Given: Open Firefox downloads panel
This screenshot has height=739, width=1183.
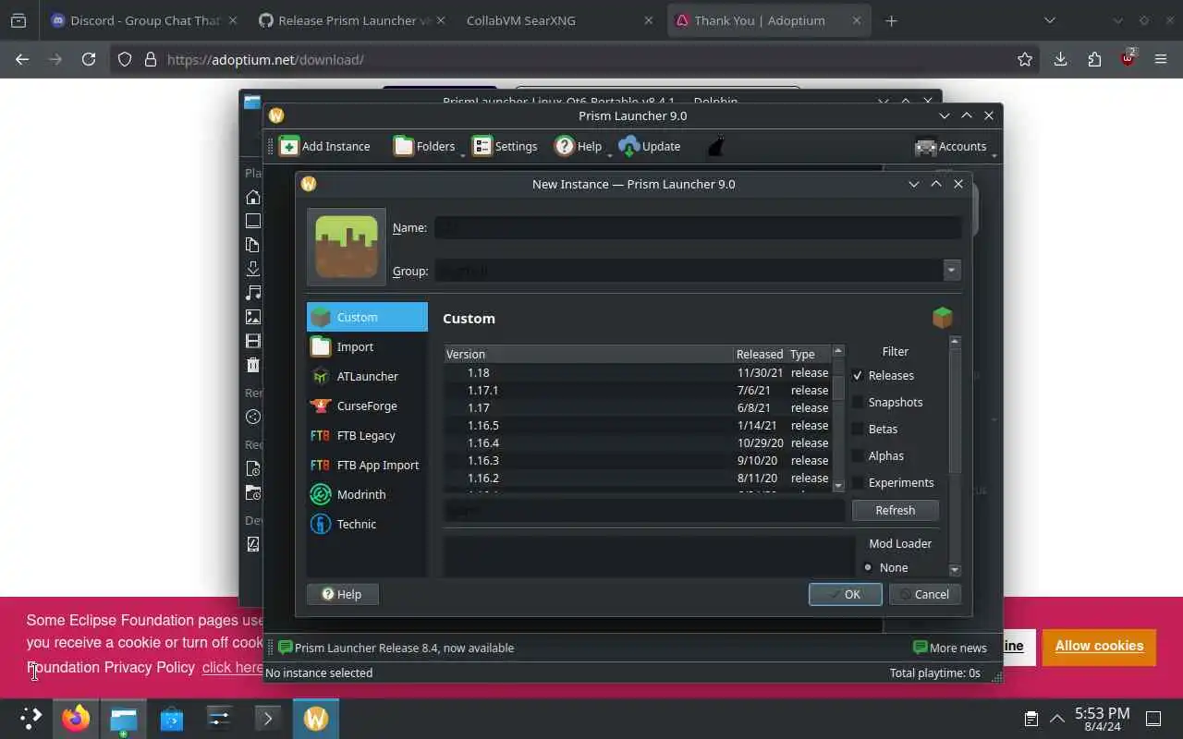Looking at the screenshot, I should 1060,59.
